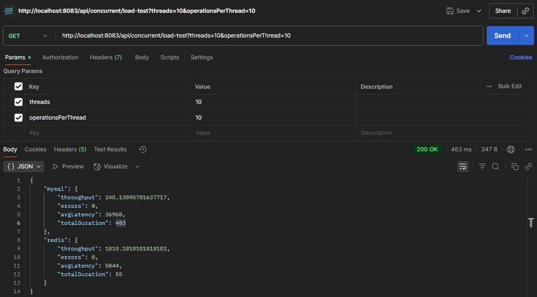Viewport: 537px width, 297px height.
Task: Click the 347 B response size
Action: pyautogui.click(x=489, y=149)
